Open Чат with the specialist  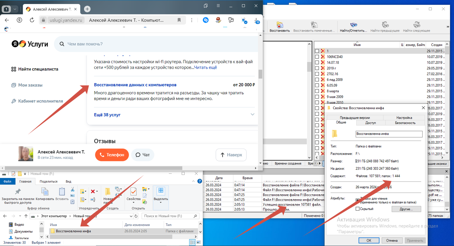[143, 155]
